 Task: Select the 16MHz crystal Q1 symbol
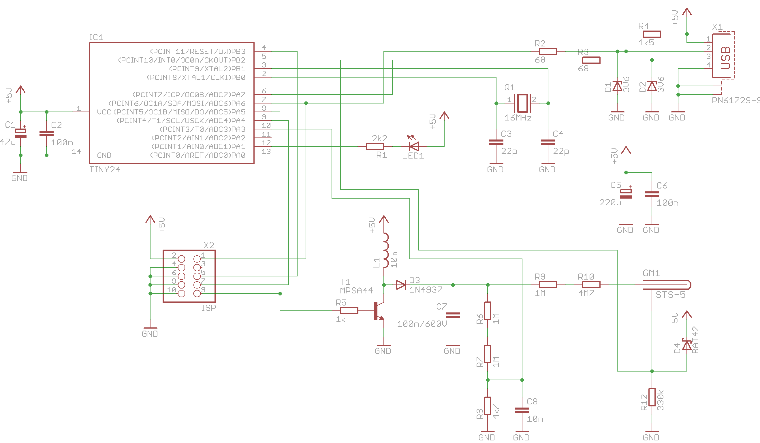[522, 103]
